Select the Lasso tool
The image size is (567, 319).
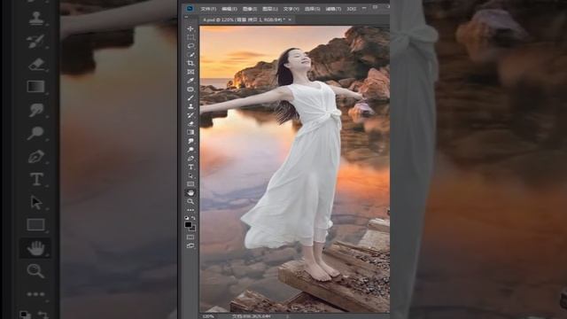[190, 46]
